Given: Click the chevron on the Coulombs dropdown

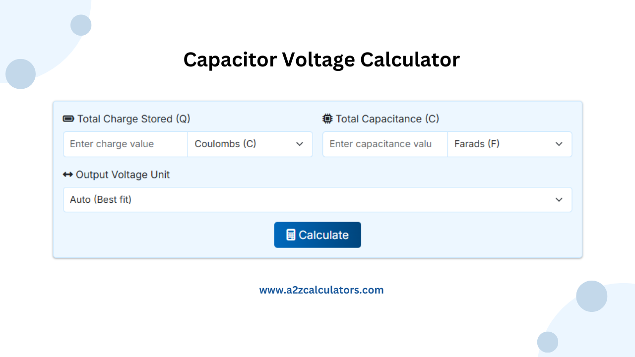Looking at the screenshot, I should [x=300, y=144].
